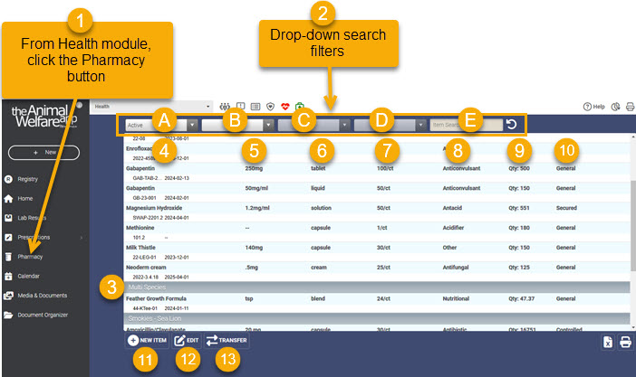Select the Neoderm cream item
This screenshot has width=636, height=377.
click(146, 268)
